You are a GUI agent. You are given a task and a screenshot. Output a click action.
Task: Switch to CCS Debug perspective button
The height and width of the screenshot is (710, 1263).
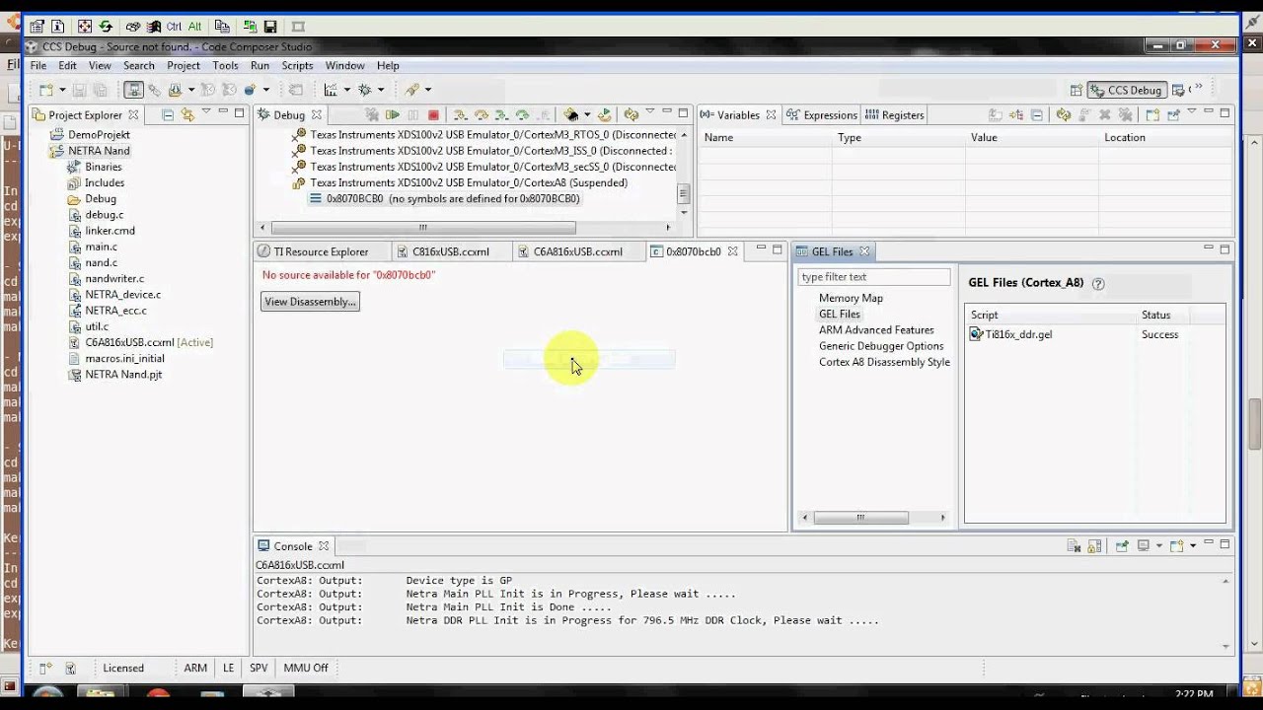[1128, 90]
